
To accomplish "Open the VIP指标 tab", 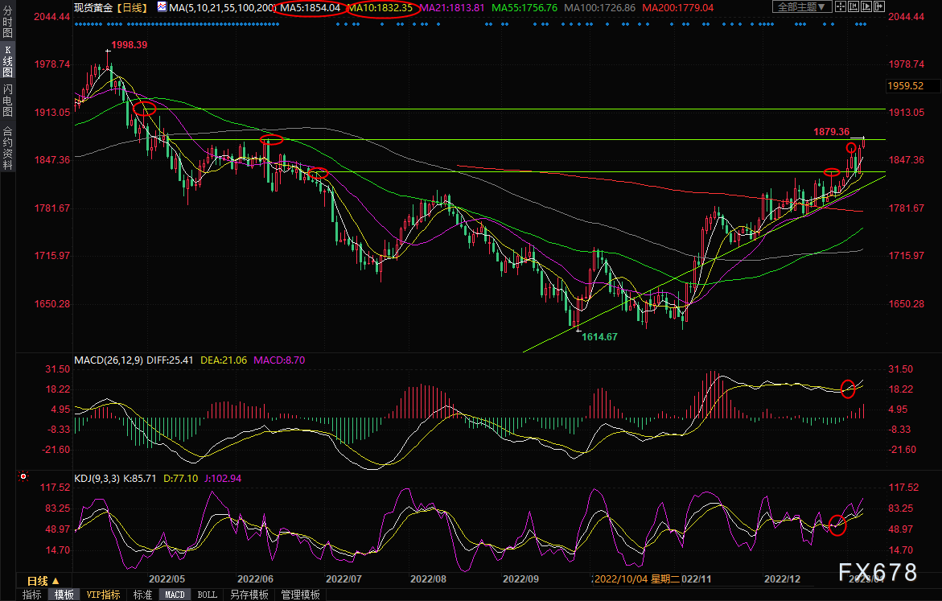I will [103, 595].
